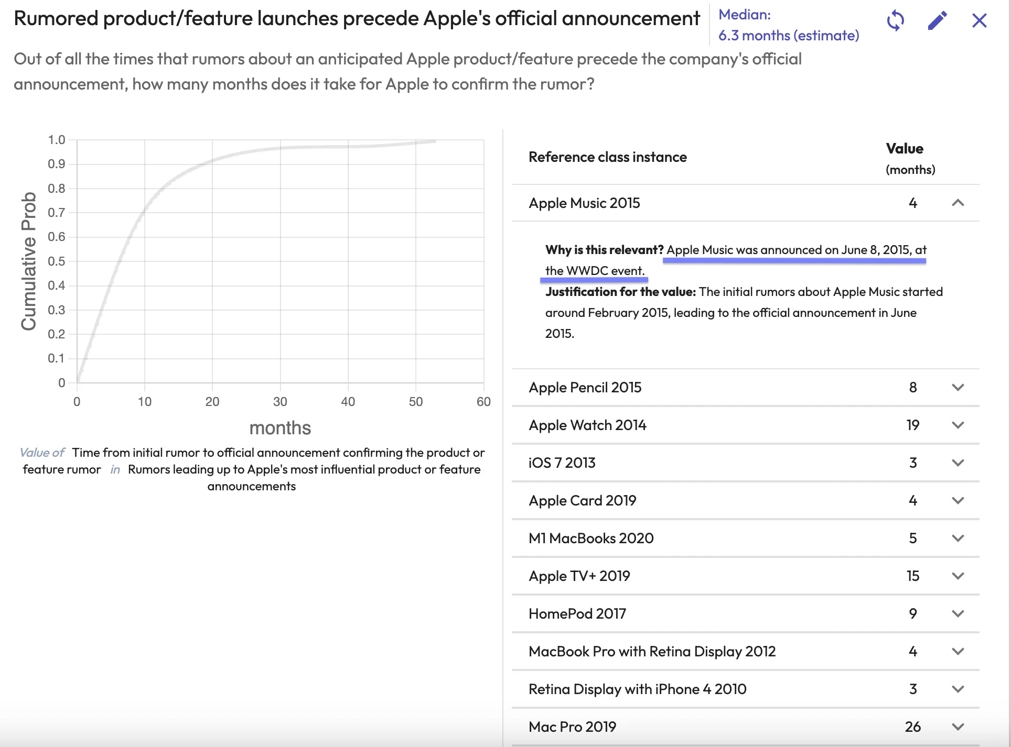The image size is (1011, 747).
Task: Click the italic 'in' connector label
Action: [x=115, y=469]
